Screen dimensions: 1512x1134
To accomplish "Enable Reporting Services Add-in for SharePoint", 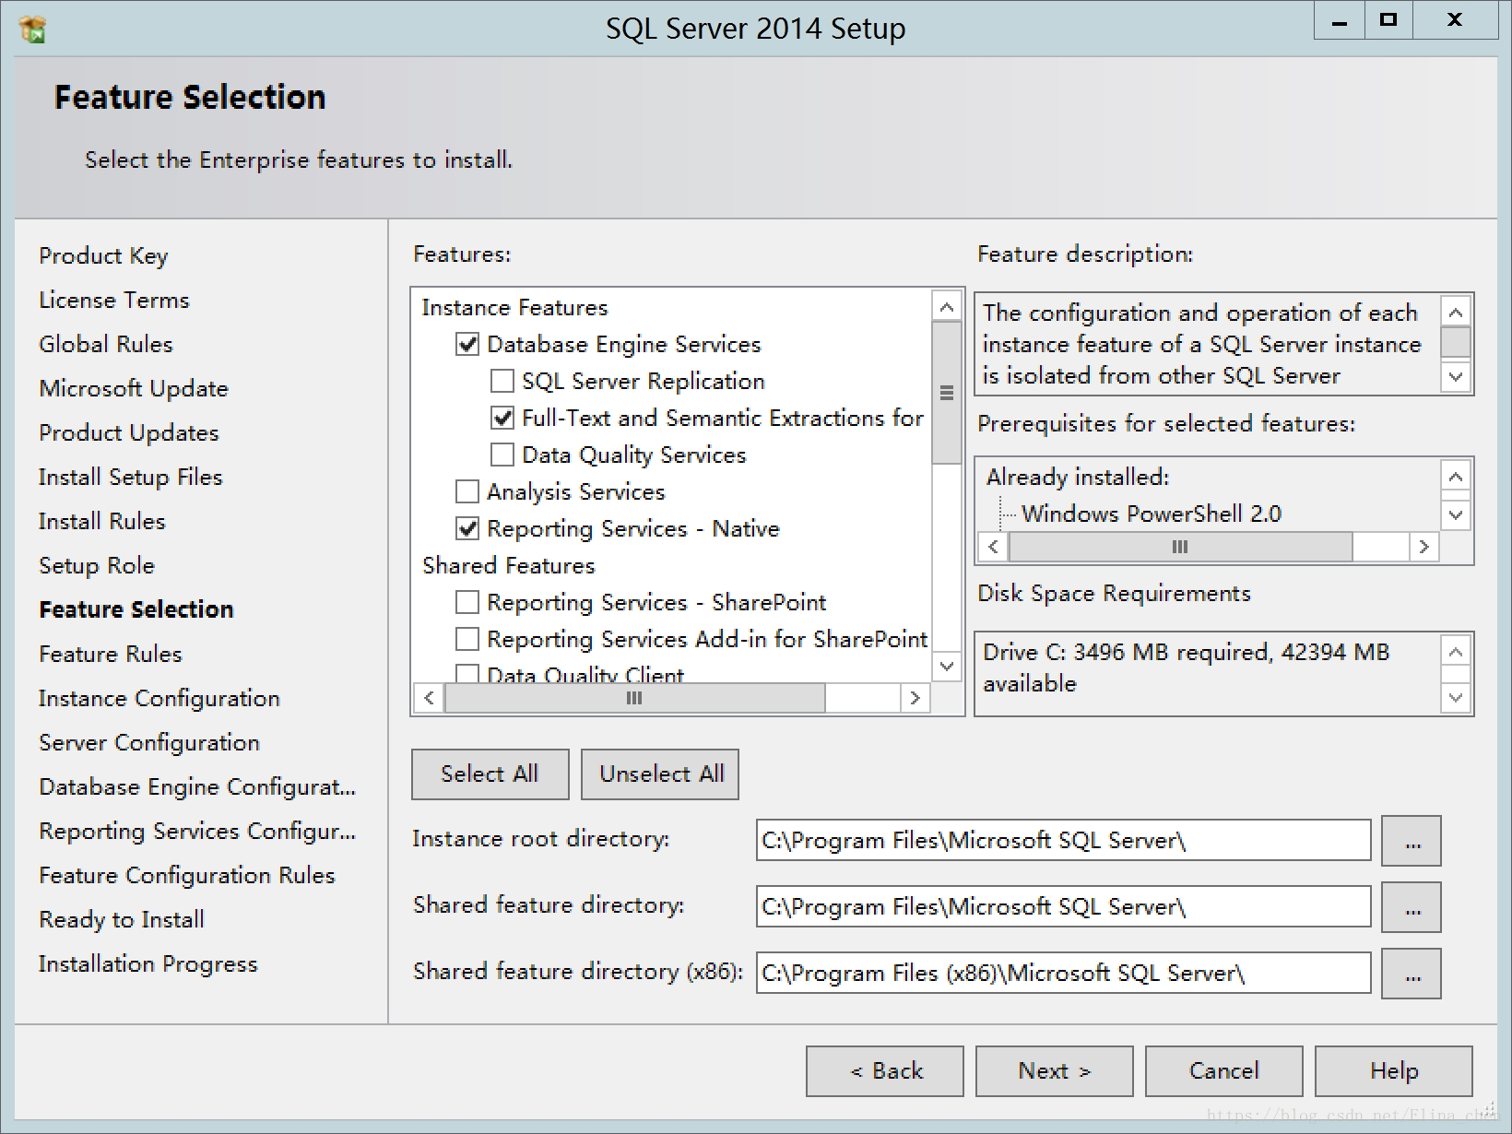I will pos(467,640).
